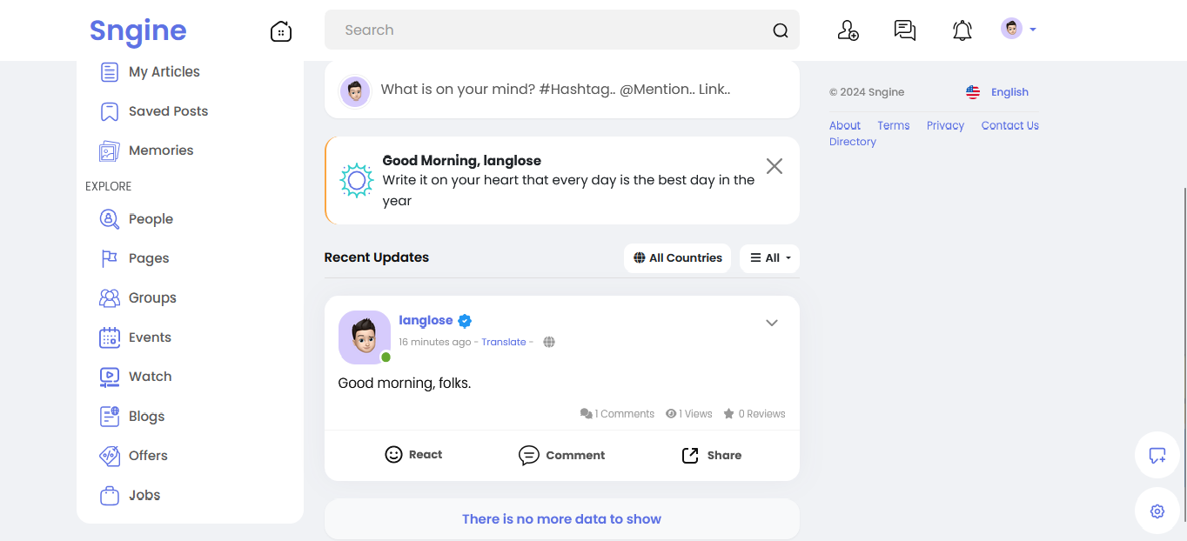Expand the post options chevron
Image resolution: width=1187 pixels, height=541 pixels.
point(771,323)
